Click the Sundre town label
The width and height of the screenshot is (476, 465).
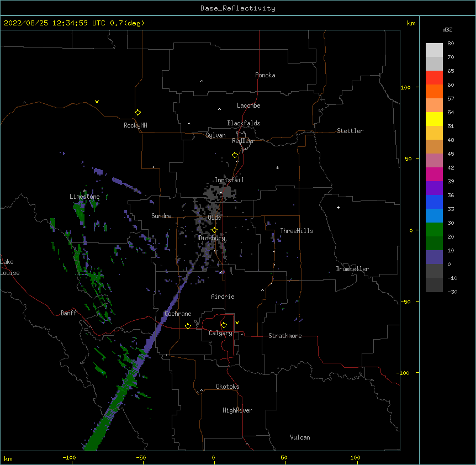pyautogui.click(x=161, y=216)
